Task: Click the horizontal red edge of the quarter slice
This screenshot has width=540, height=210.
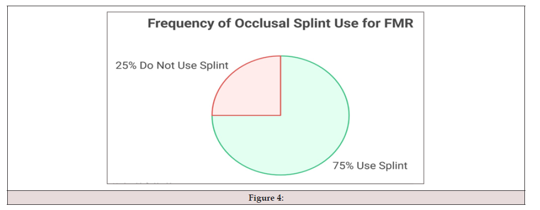Action: click(246, 115)
